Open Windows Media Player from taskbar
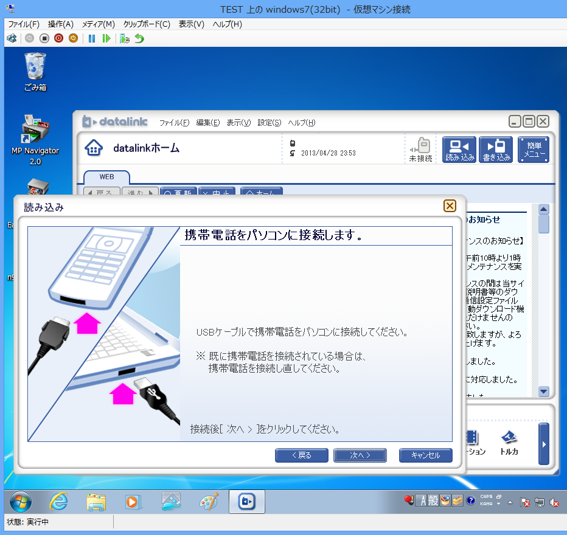Viewport: 567px width, 535px height. pyautogui.click(x=133, y=502)
